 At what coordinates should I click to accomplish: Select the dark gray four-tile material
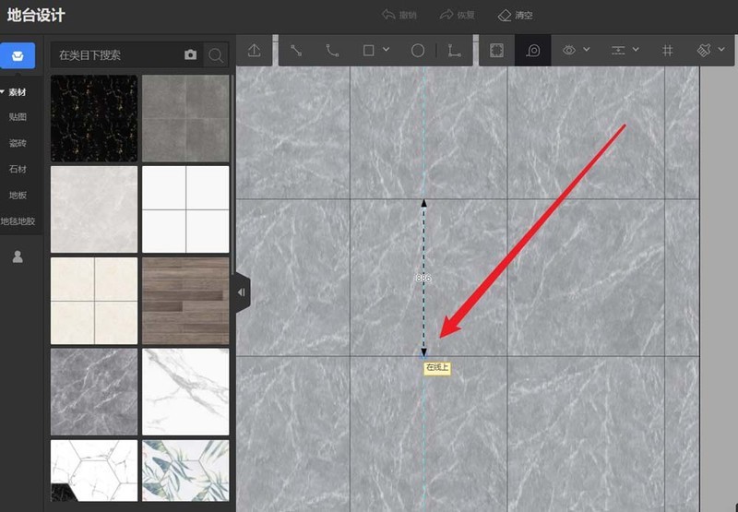185,118
